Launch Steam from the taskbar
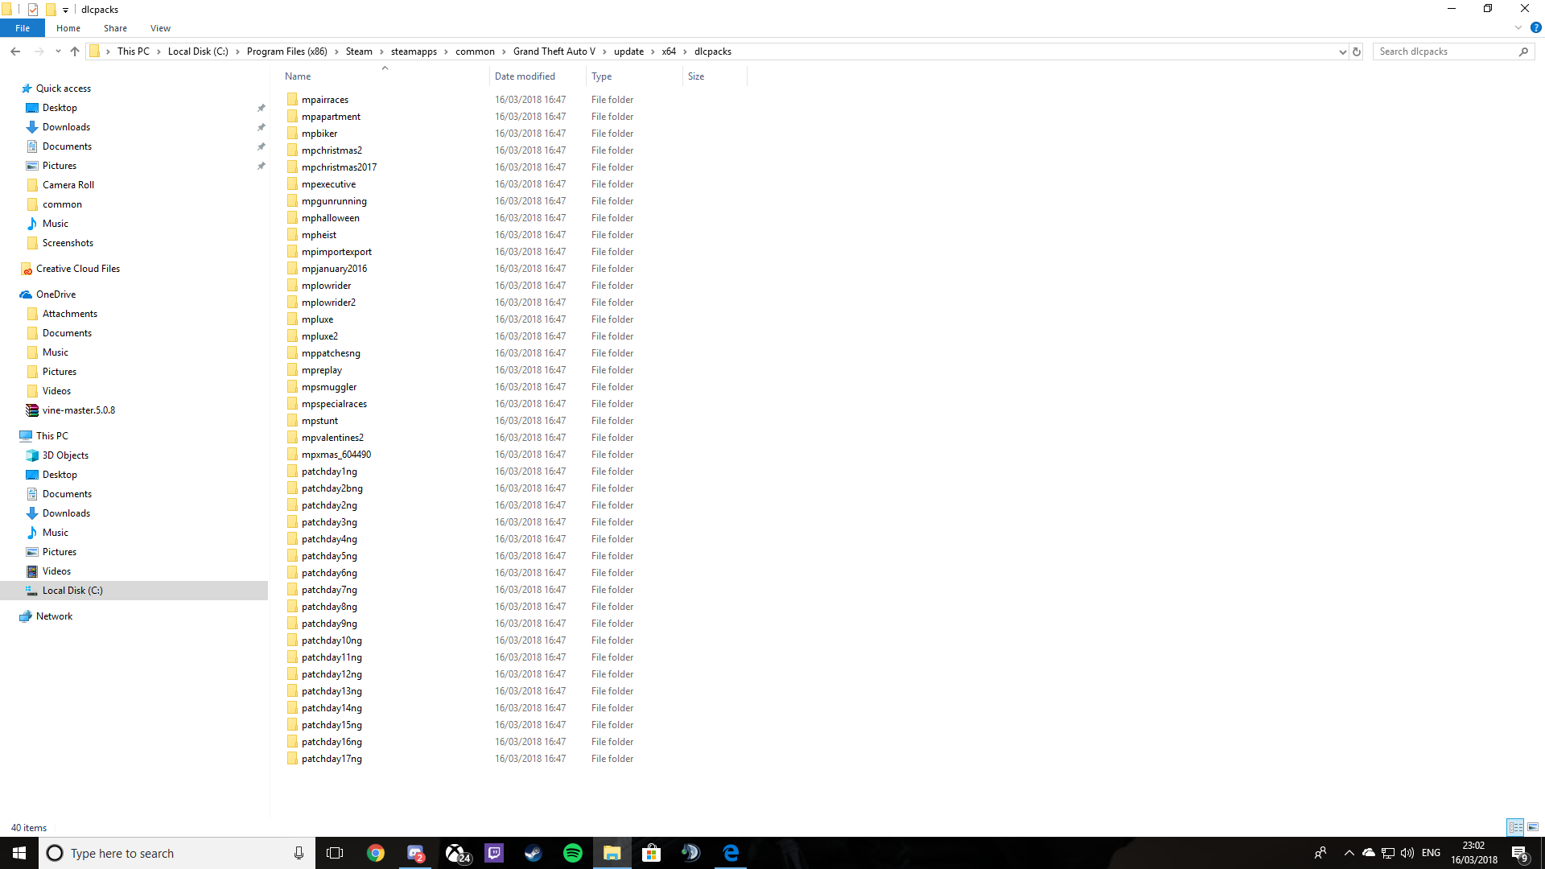This screenshot has width=1545, height=869. 533,853
